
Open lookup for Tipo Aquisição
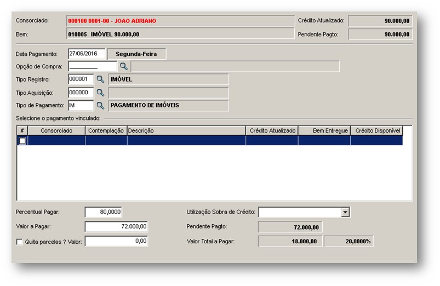[100, 93]
